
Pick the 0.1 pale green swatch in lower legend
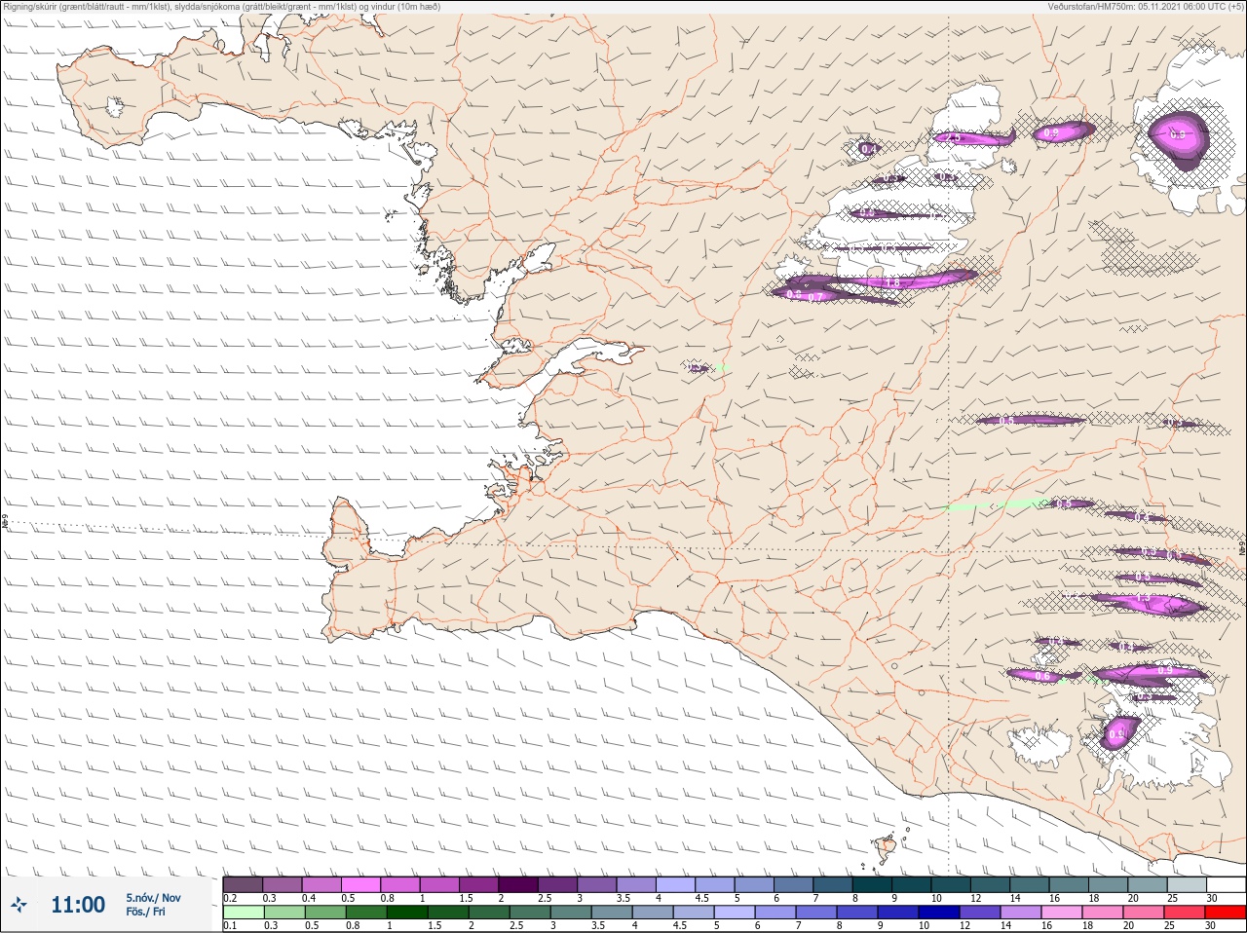(x=243, y=913)
